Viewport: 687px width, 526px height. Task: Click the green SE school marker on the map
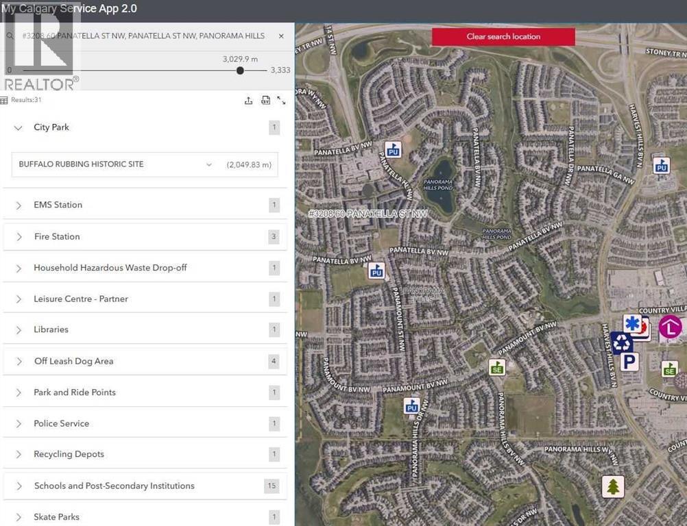(497, 368)
